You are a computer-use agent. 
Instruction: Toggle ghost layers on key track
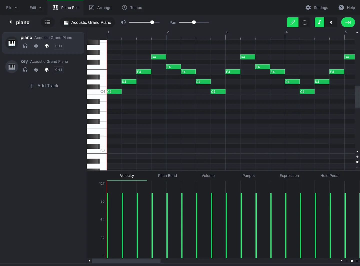click(x=46, y=70)
